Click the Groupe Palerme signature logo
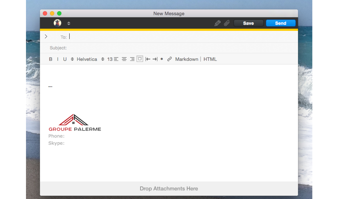Screen dimensions: 355x199 pos(75,123)
